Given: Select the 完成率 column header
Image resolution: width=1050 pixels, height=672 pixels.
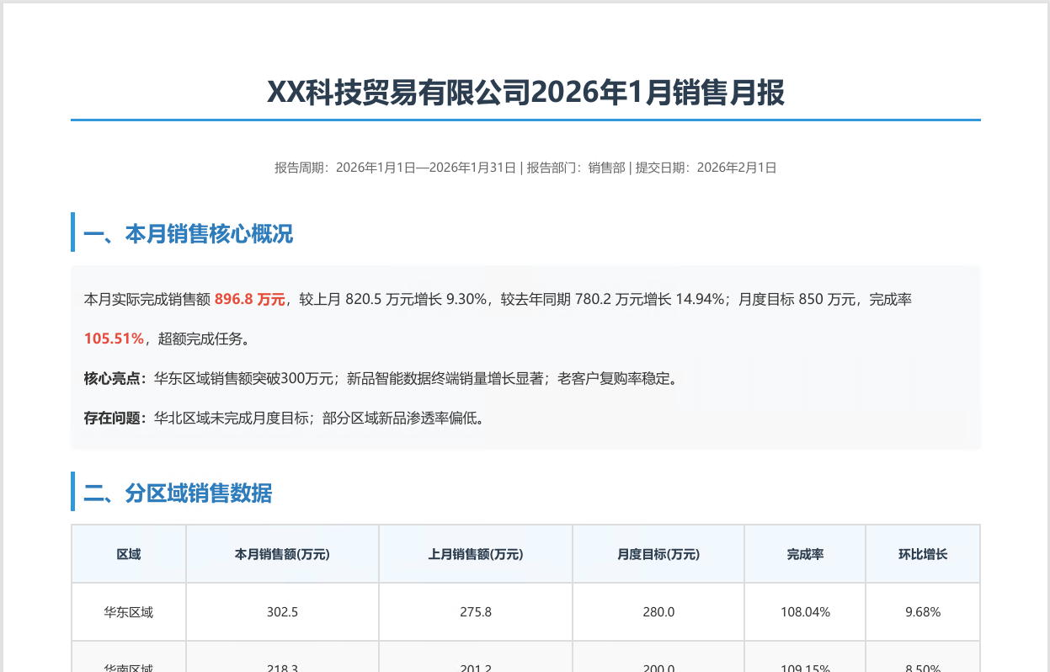Looking at the screenshot, I should click(803, 554).
